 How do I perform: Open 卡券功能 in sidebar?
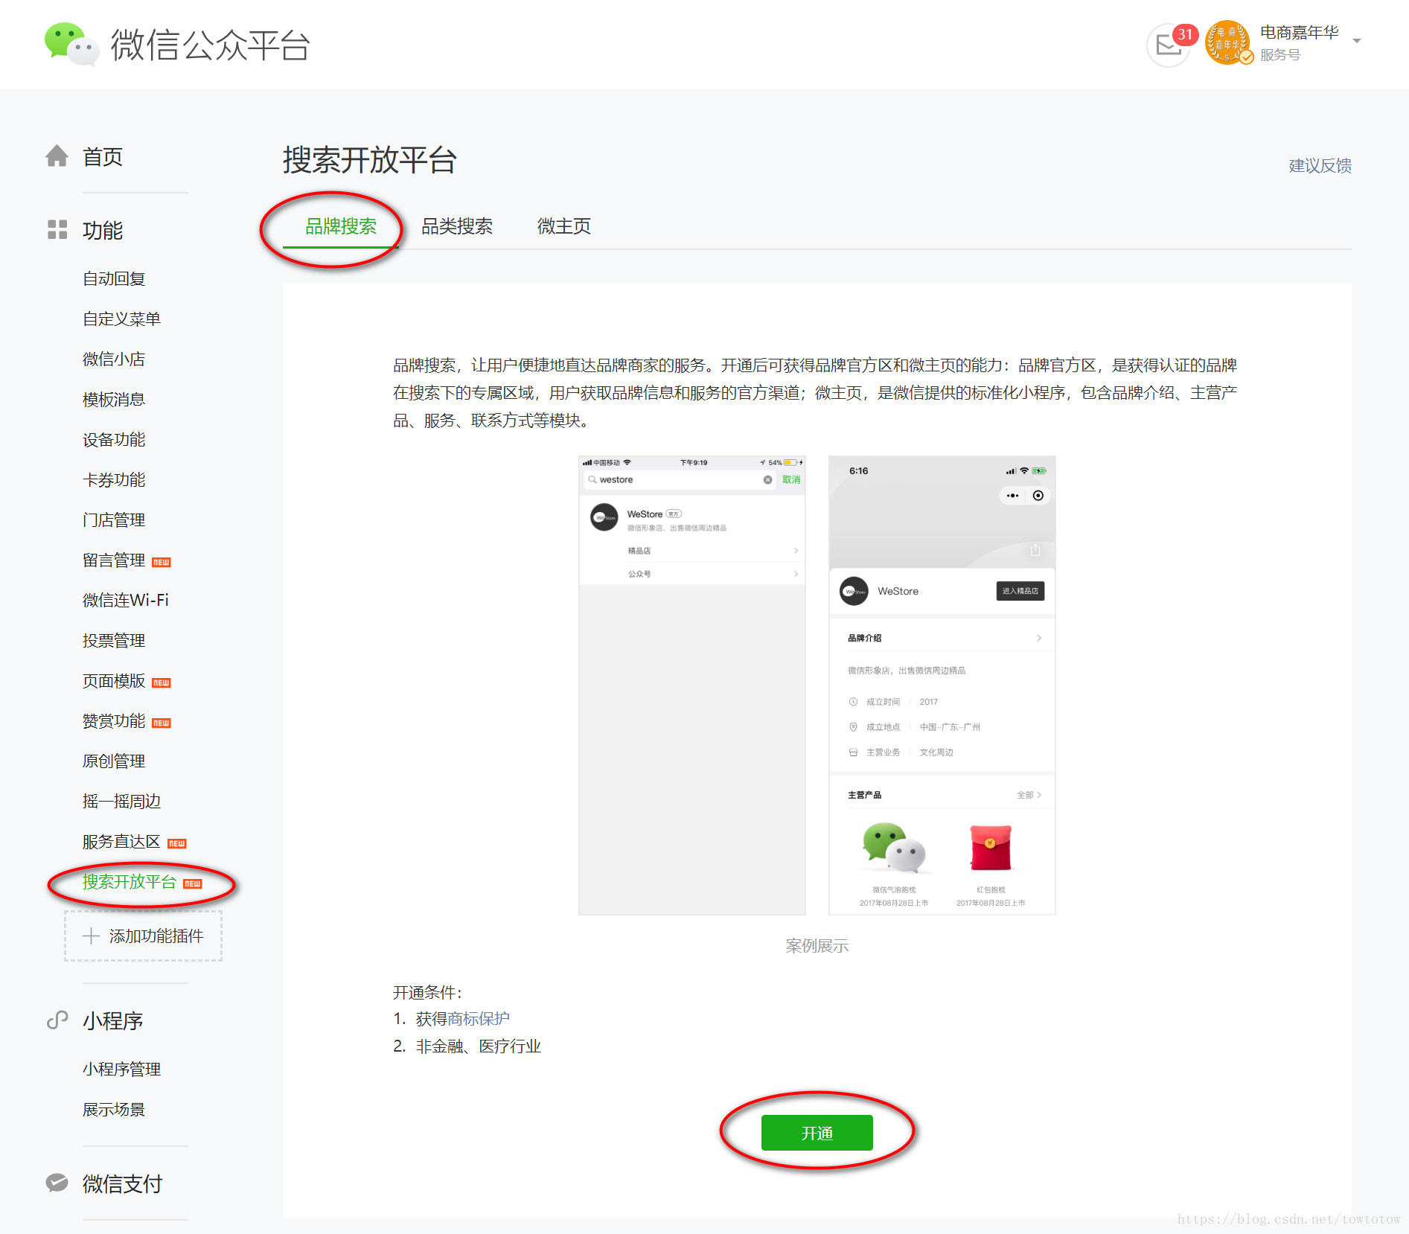(x=114, y=479)
